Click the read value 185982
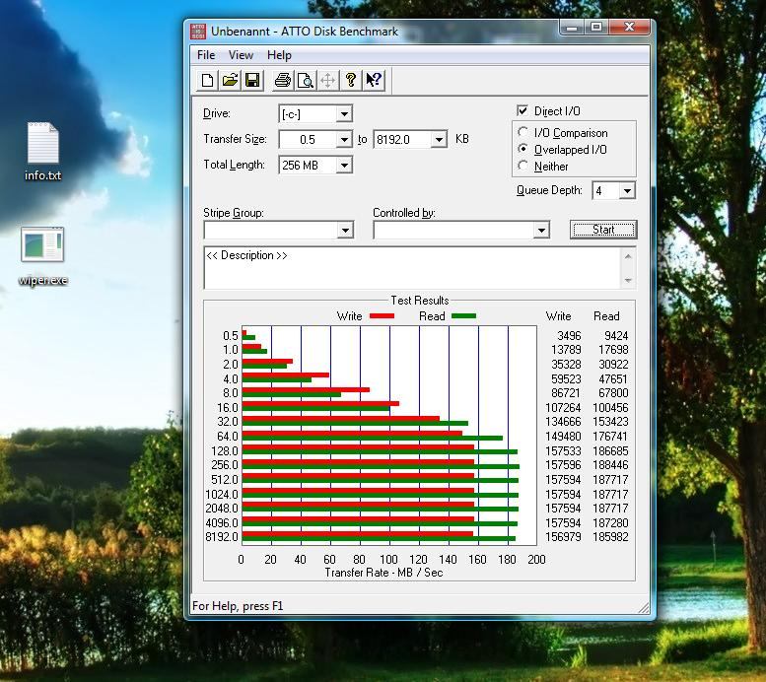The width and height of the screenshot is (766, 682). (610, 537)
